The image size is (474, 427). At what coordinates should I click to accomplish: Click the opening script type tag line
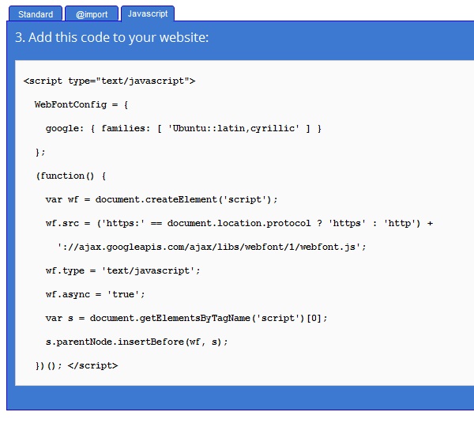click(109, 81)
